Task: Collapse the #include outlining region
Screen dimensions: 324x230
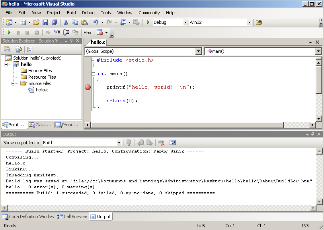Action: (94, 60)
